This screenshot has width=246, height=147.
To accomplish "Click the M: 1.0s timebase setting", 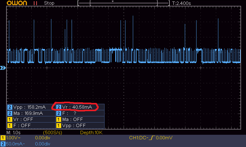I will (x=13, y=132).
